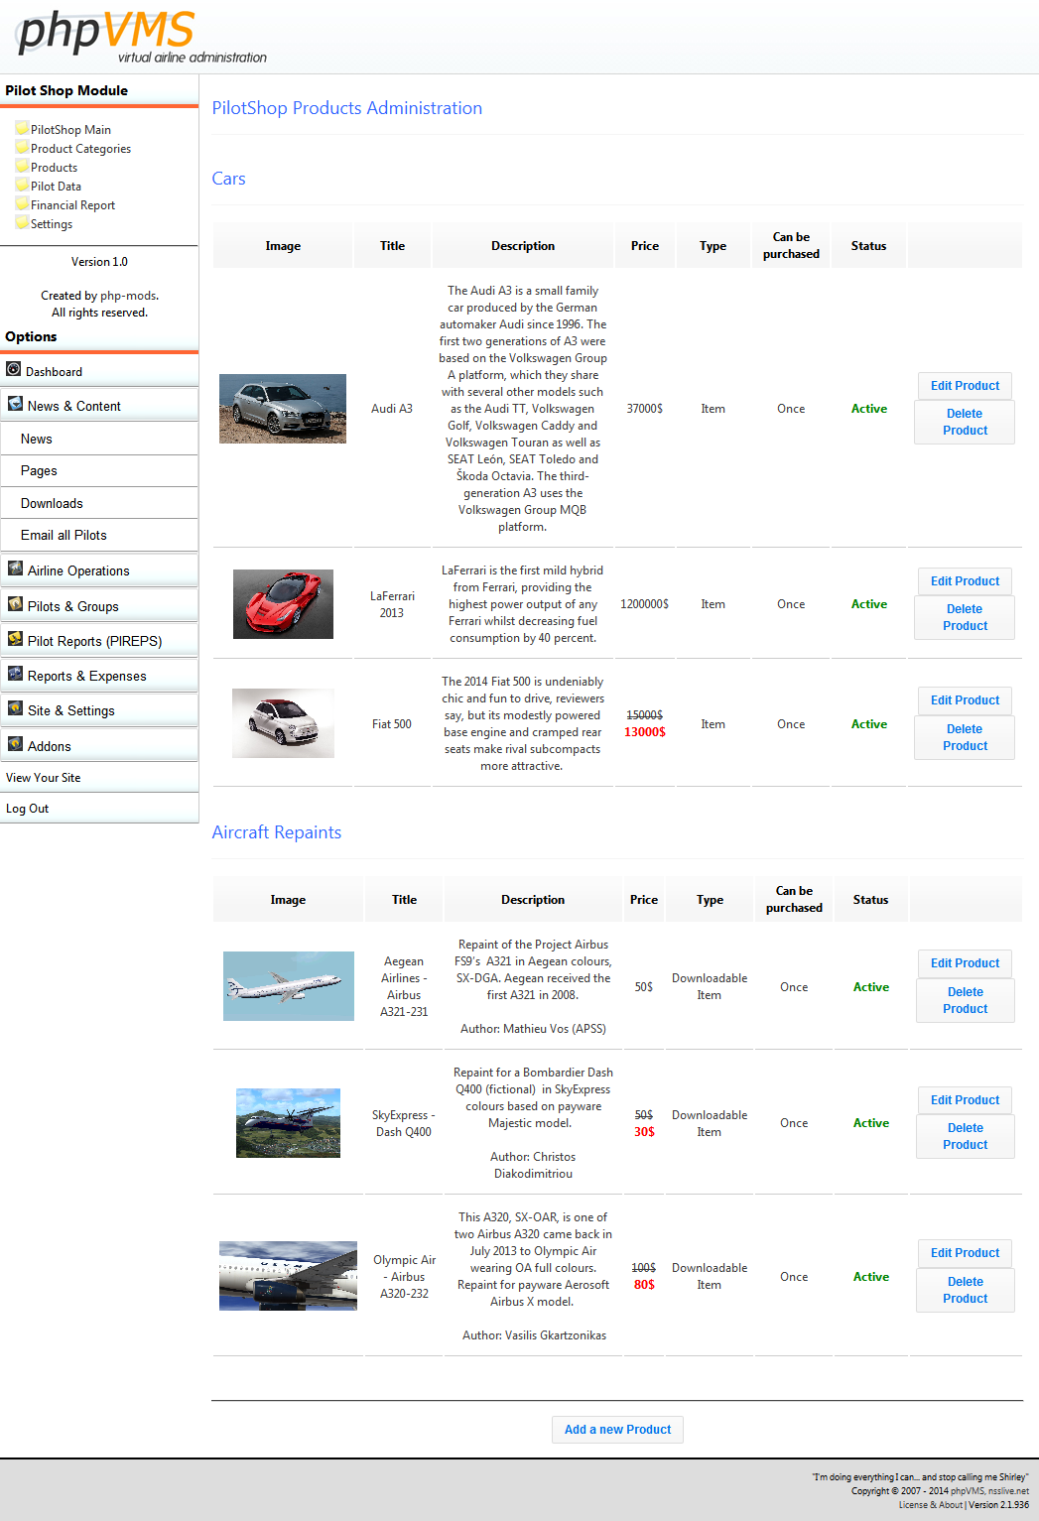Delete the Audi A3 product
Image resolution: width=1039 pixels, height=1521 pixels.
pos(965,422)
